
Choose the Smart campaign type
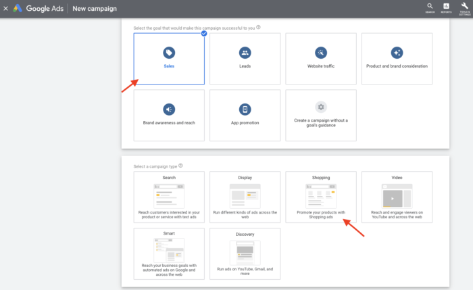169,253
